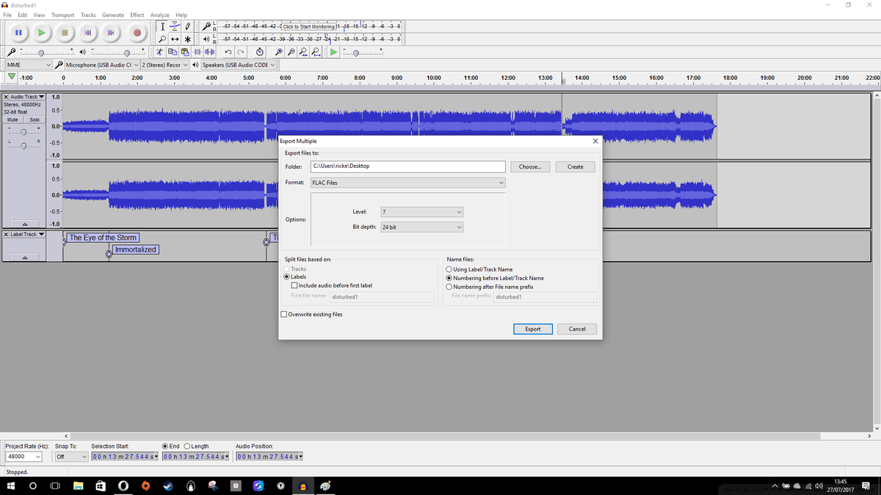Select the Selection tool

[163, 26]
